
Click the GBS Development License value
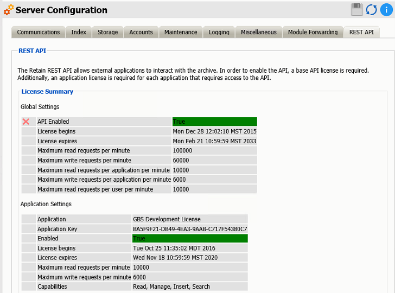[x=167, y=219]
